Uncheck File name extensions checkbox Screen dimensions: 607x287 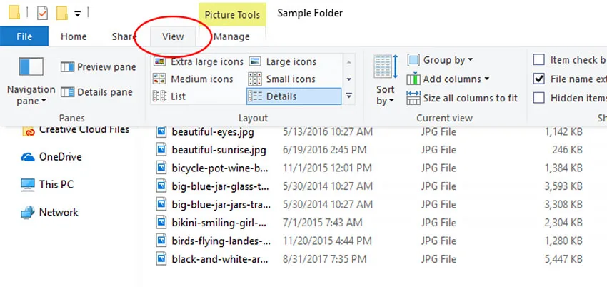[x=539, y=79]
